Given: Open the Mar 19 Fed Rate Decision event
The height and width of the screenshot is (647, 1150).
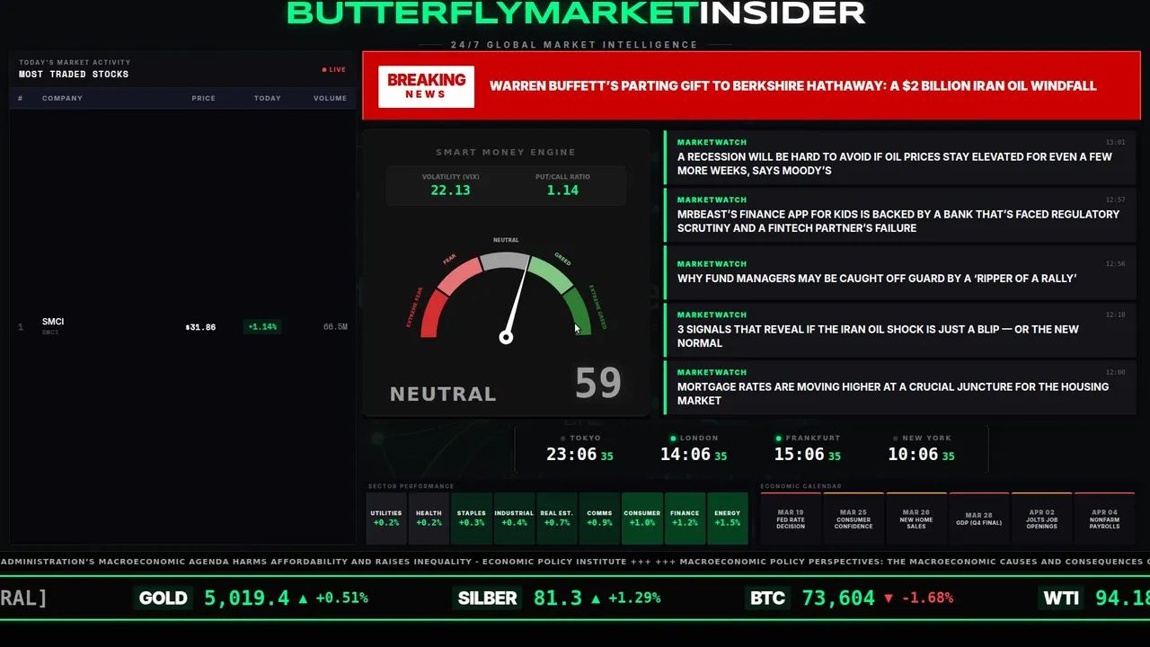Looking at the screenshot, I should 791,518.
